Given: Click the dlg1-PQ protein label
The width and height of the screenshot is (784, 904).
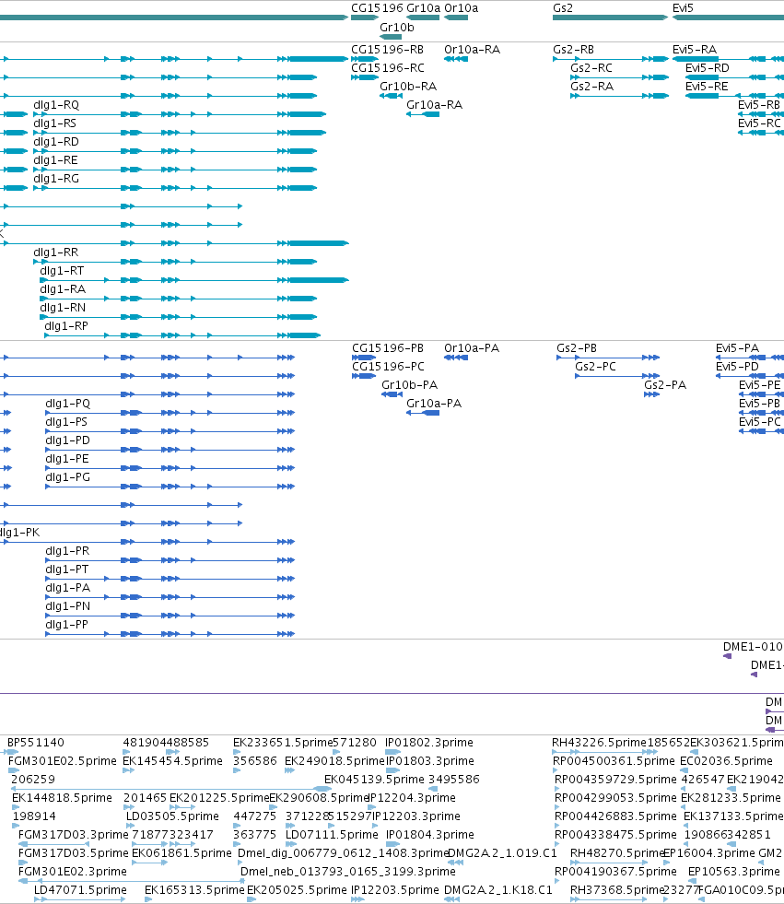Looking at the screenshot, I should (68, 404).
